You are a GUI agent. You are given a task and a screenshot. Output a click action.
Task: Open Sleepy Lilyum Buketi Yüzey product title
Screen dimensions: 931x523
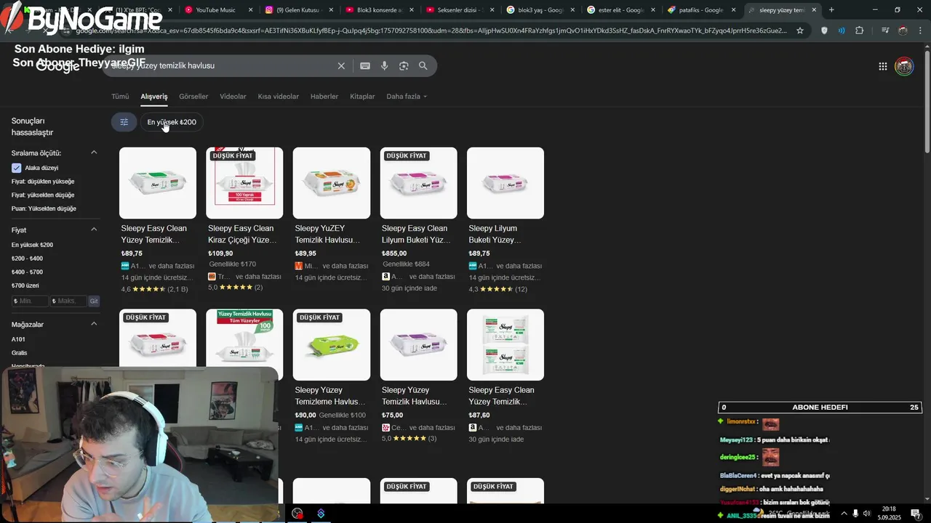pyautogui.click(x=495, y=234)
